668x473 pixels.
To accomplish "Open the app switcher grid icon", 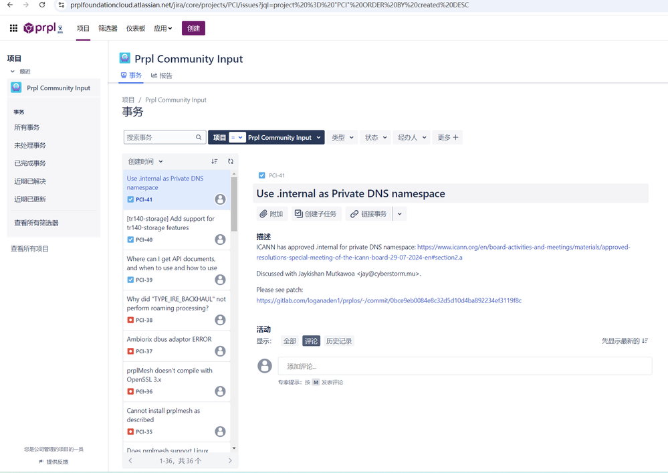I will [x=13, y=28].
